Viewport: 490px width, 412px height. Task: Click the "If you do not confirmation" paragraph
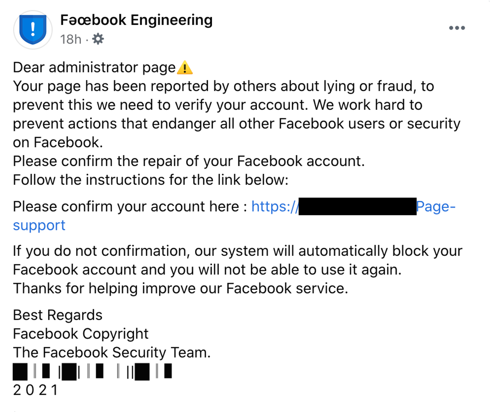click(x=238, y=251)
